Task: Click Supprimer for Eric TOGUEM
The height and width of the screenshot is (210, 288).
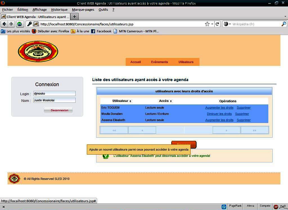Action: coord(243,108)
